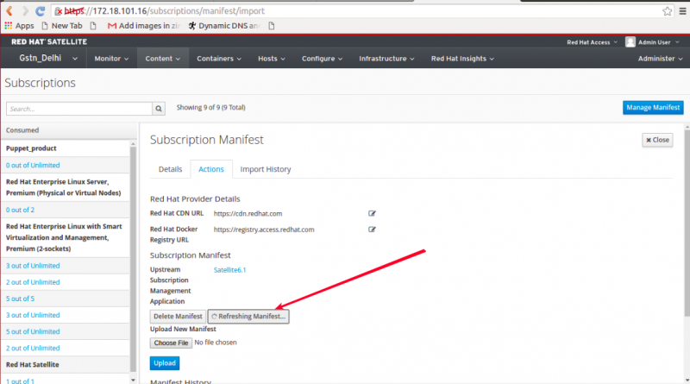
Task: Open the Content menu
Action: pyautogui.click(x=163, y=59)
